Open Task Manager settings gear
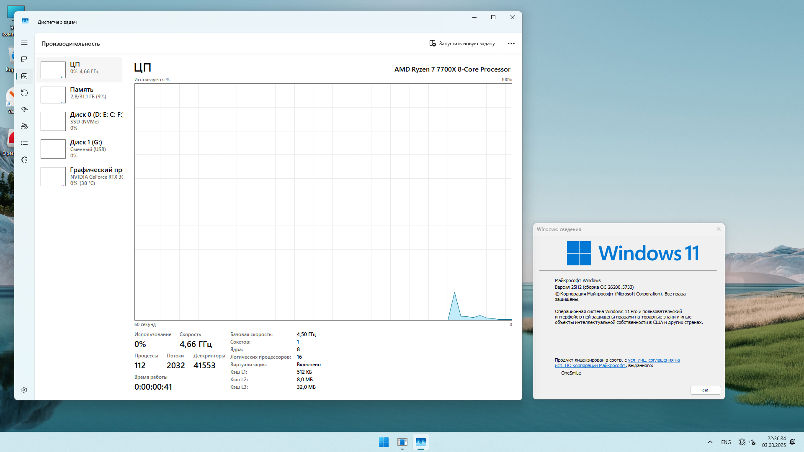This screenshot has height=452, width=804. pos(24,390)
